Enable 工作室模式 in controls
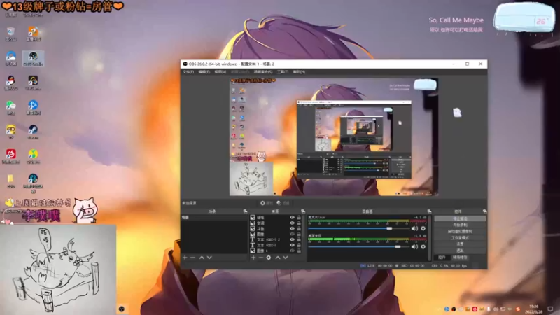The height and width of the screenshot is (315, 560). point(460,238)
